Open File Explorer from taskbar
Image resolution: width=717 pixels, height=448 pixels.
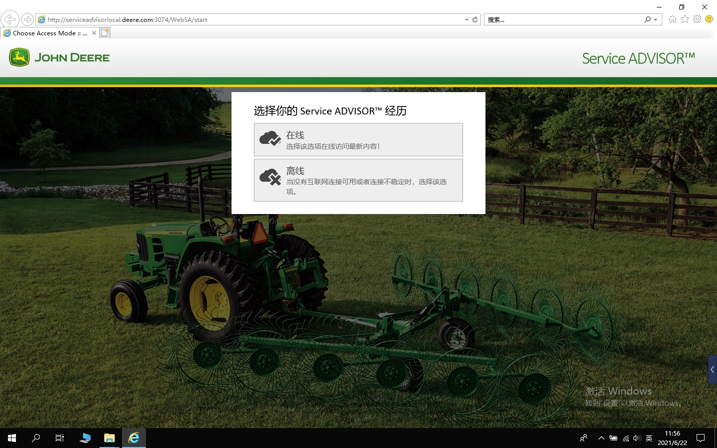pyautogui.click(x=110, y=438)
